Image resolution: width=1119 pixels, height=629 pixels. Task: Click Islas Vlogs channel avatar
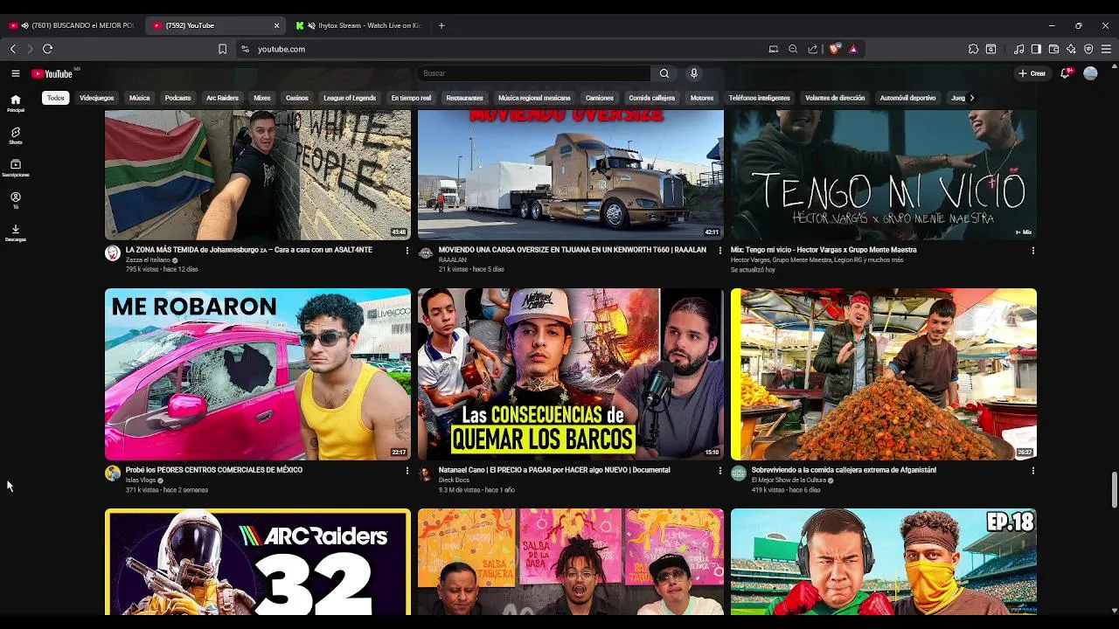coord(113,473)
